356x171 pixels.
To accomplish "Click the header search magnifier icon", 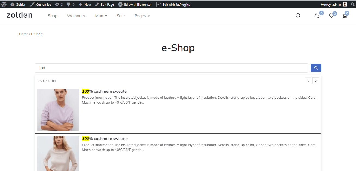I will pyautogui.click(x=298, y=16).
